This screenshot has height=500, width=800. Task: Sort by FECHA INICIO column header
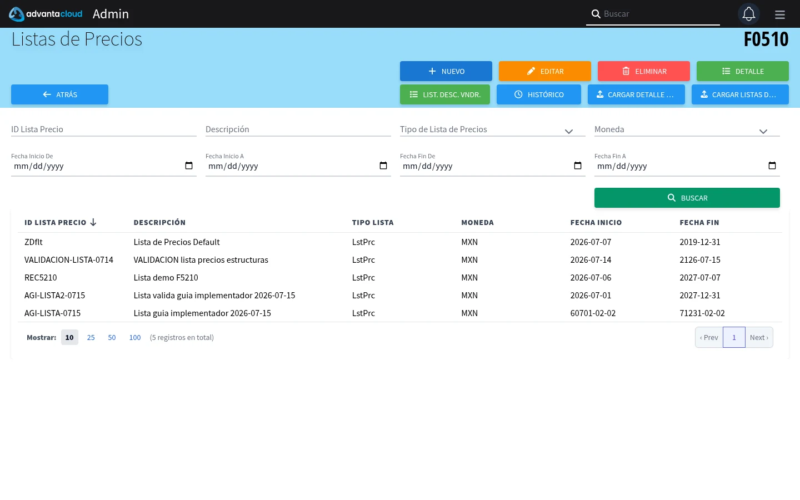tap(596, 222)
